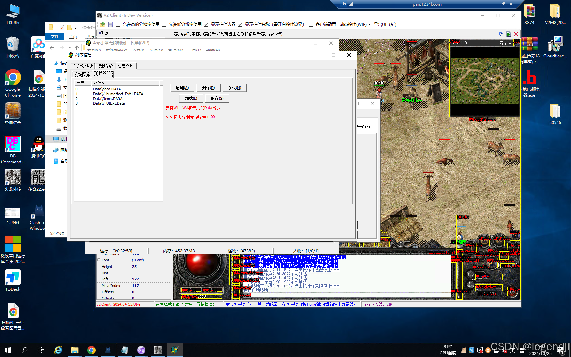Open 火龙外传 desktop icon
Viewport: 571px width, 357px height.
(x=13, y=180)
